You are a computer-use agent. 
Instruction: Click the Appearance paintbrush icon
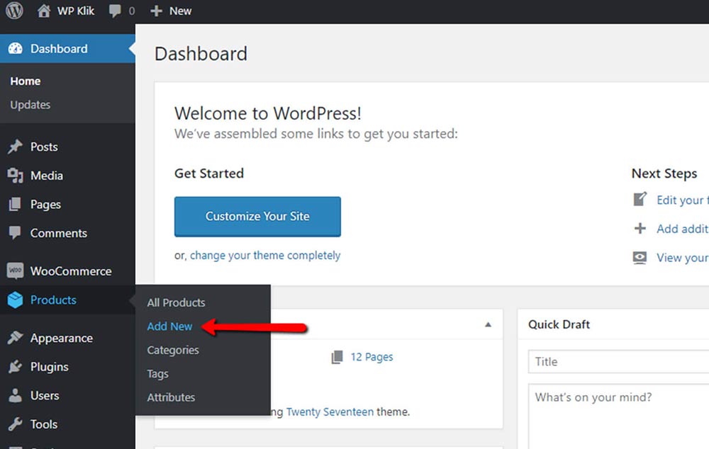tap(15, 338)
